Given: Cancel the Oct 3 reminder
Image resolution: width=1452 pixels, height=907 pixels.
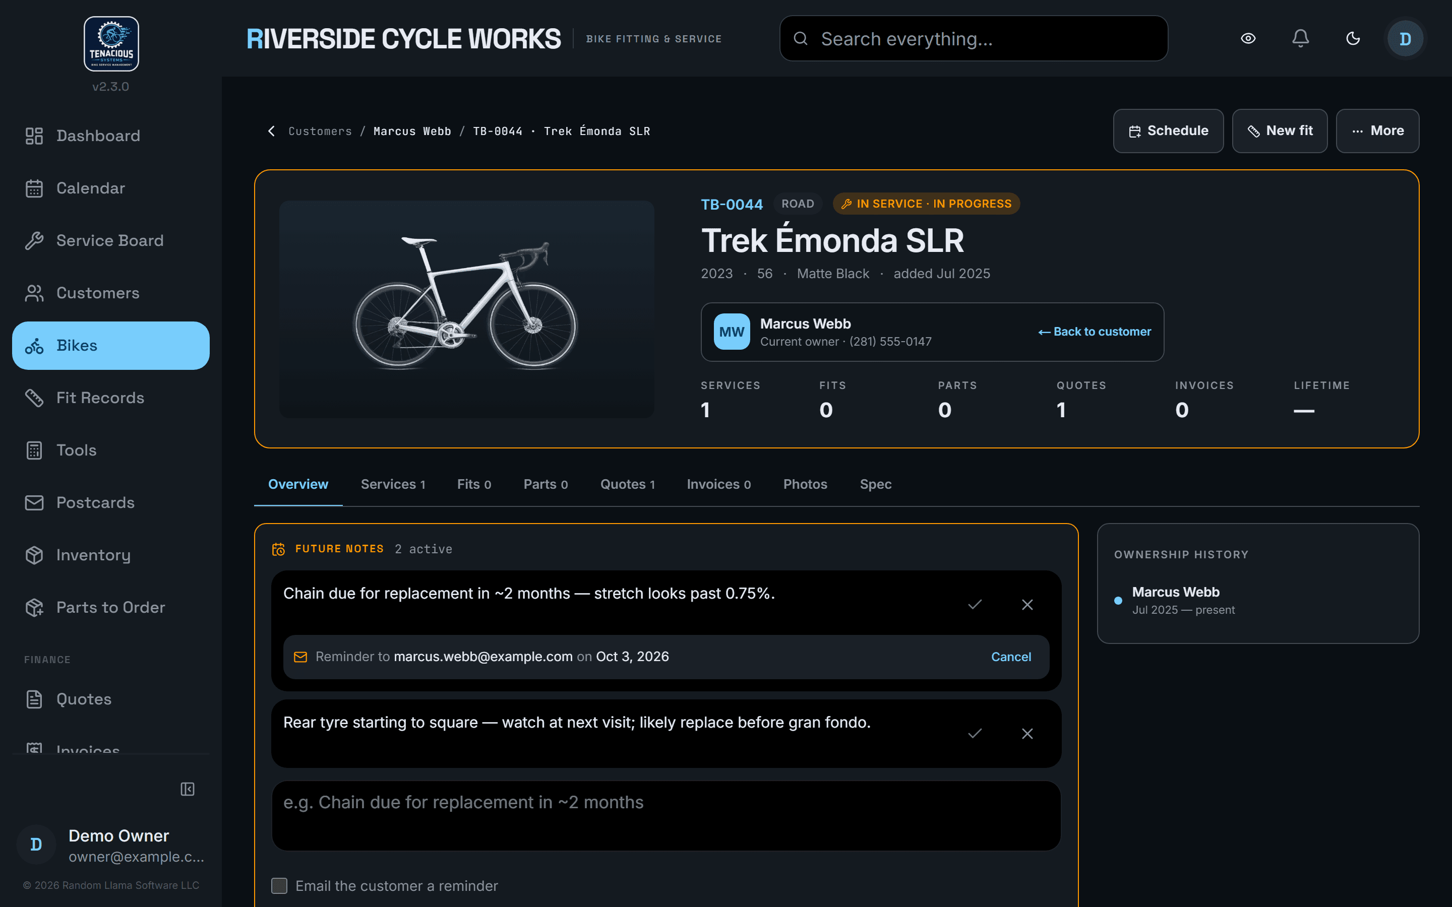Looking at the screenshot, I should (x=1010, y=657).
